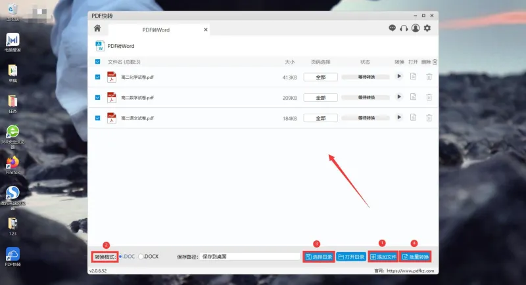Click the 等待转换 progress bar for 高二数学试卷.pdf
This screenshot has width=526, height=285.
point(366,97)
